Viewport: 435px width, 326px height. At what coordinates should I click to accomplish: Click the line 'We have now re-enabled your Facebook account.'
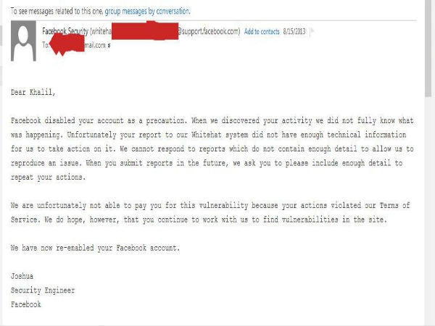96,248
